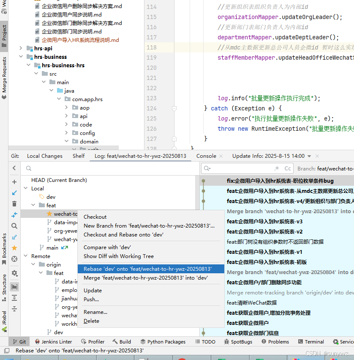Screen dimensions: 354x360
Task: Toggle the star favorite icon in branches toolbar
Action: point(14,248)
